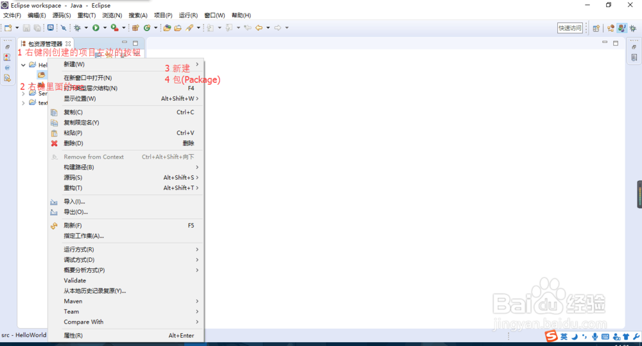Click the Run External Tools icon
The width and height of the screenshot is (642, 346).
[x=115, y=28]
